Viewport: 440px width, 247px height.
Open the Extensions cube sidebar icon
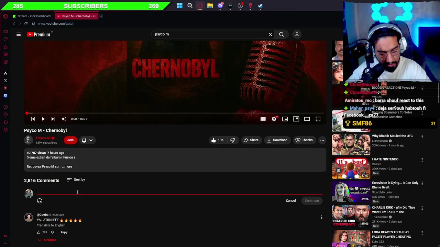[5, 122]
